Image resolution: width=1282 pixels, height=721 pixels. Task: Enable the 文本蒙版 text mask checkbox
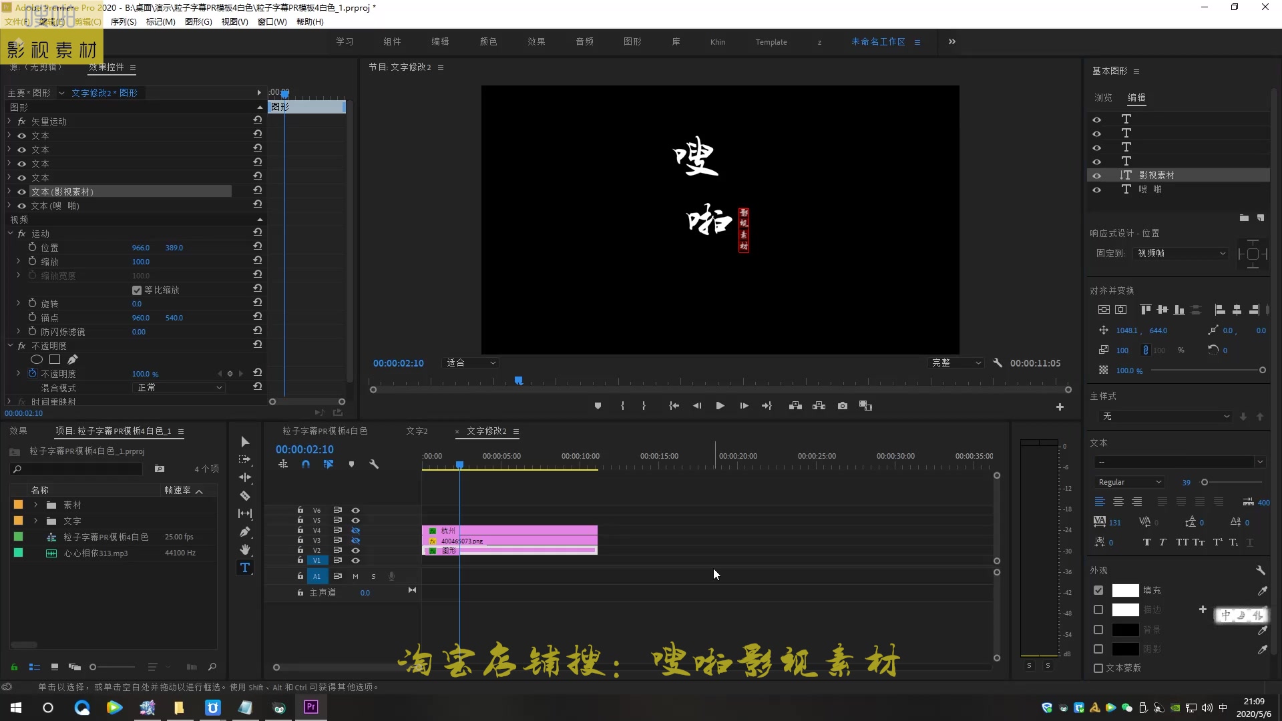pos(1098,668)
